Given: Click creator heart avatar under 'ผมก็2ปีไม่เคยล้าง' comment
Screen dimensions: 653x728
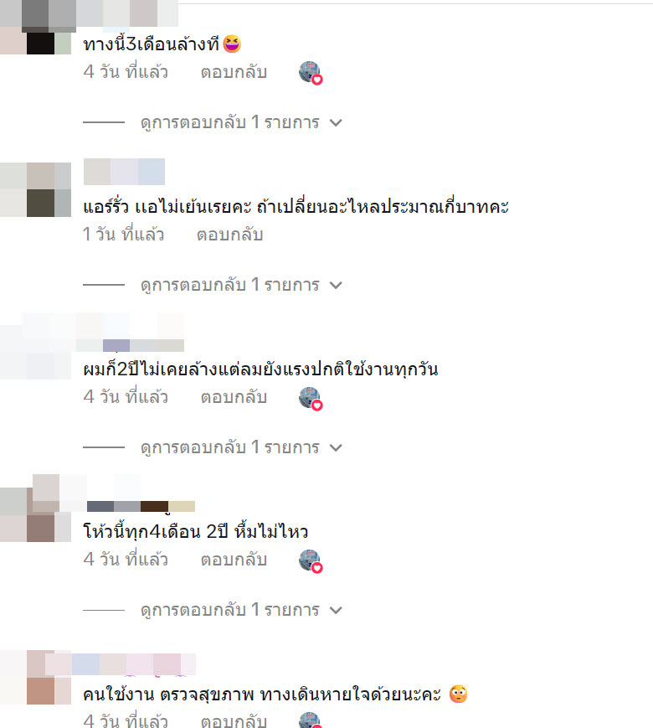Looking at the screenshot, I should tap(311, 399).
